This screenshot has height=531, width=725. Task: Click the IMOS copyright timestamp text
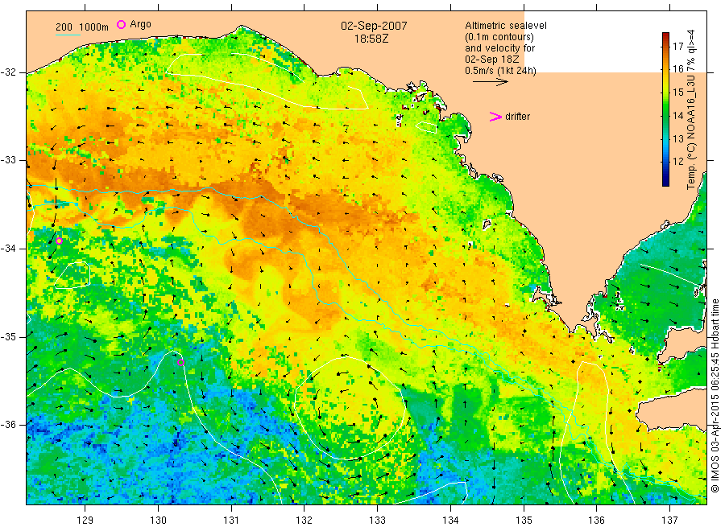(715, 396)
